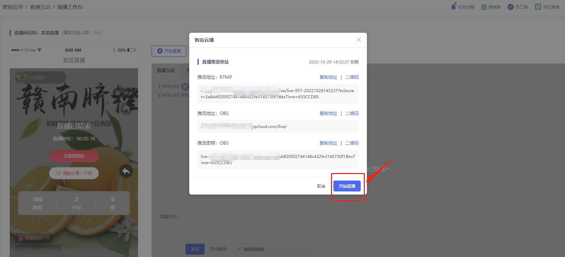Copy the RTMP push stream address
This screenshot has width=565, height=257.
[x=328, y=77]
